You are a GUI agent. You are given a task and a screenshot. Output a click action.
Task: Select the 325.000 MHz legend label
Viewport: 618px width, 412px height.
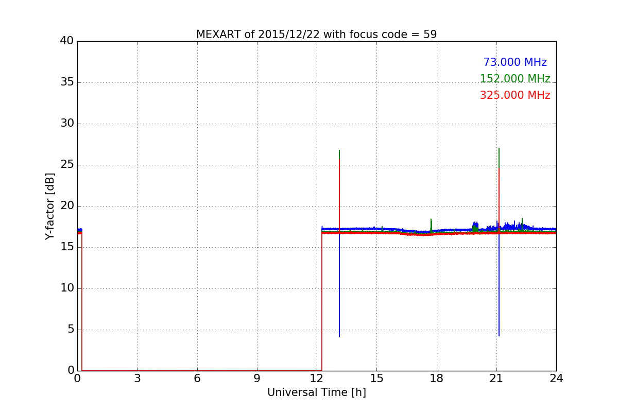tap(515, 95)
